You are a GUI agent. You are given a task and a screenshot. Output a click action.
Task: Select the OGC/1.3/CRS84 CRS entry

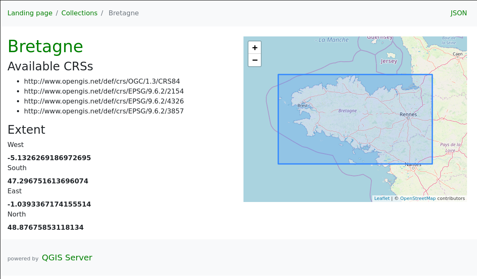tap(102, 81)
